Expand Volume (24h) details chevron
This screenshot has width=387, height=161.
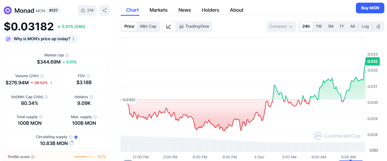click(51, 83)
